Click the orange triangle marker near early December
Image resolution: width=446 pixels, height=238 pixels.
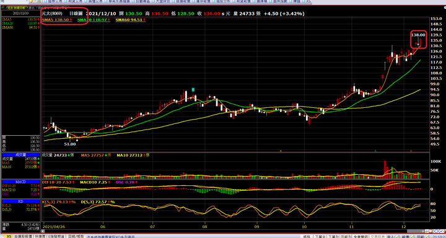411,151
